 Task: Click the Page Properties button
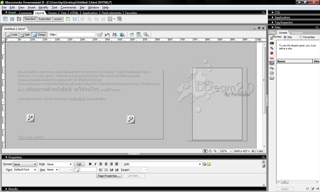109,176
